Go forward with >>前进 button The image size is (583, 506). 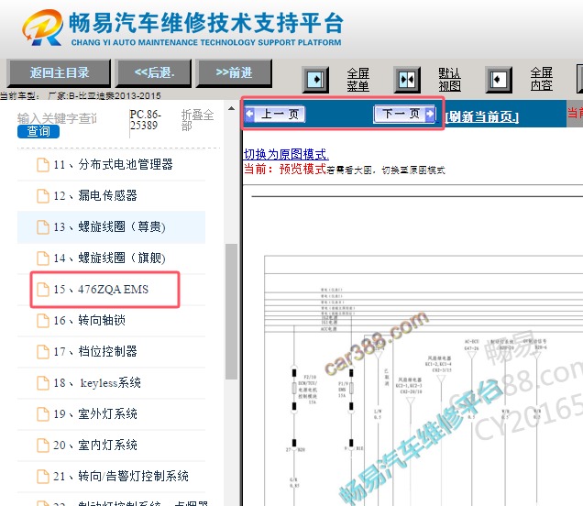coord(234,72)
